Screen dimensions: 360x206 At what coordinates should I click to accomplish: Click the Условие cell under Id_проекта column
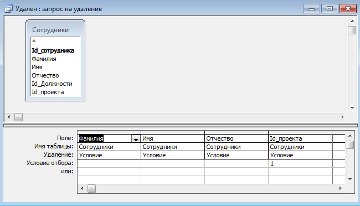pos(300,155)
